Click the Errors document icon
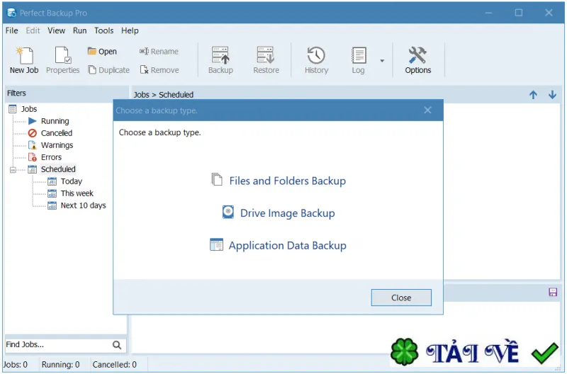The width and height of the screenshot is (567, 374). pyautogui.click(x=33, y=157)
